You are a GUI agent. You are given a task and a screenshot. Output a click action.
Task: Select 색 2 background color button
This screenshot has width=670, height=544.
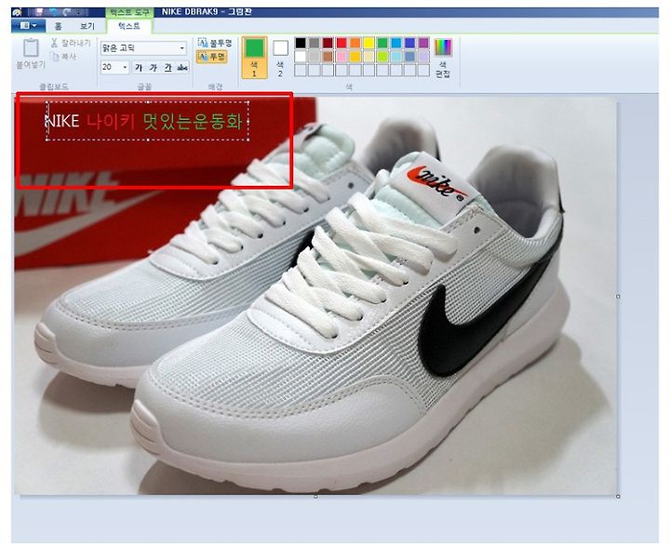(x=280, y=58)
